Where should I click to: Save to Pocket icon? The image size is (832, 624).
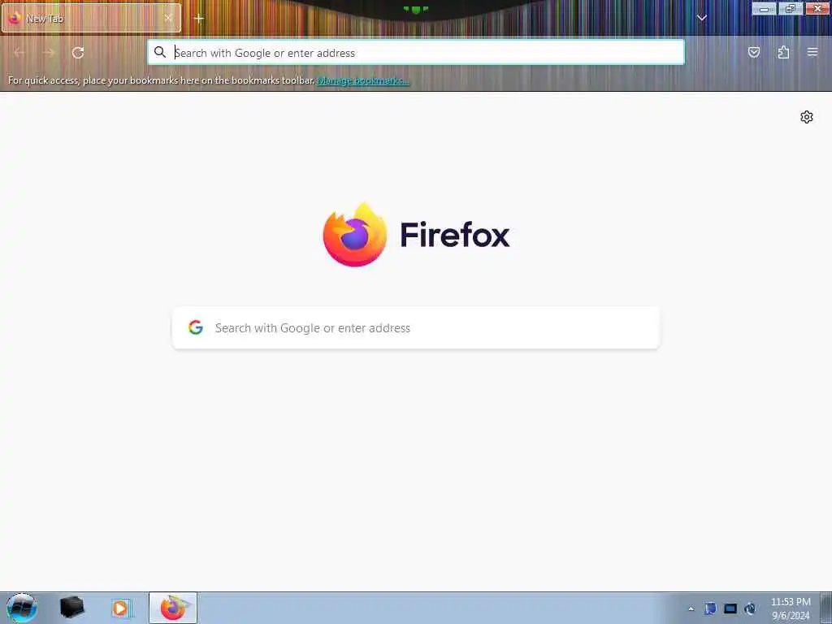point(754,52)
